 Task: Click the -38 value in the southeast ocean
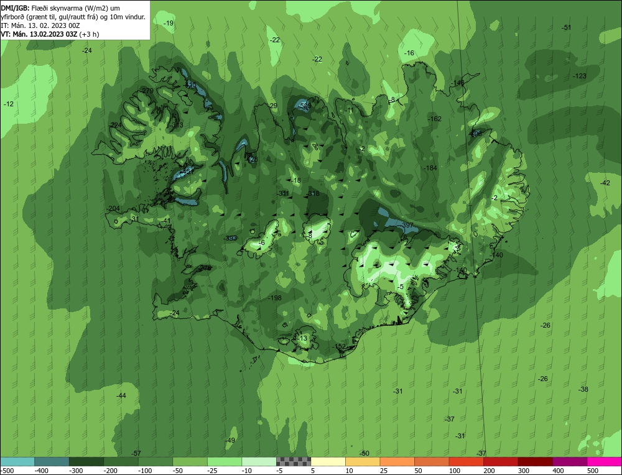click(x=583, y=389)
